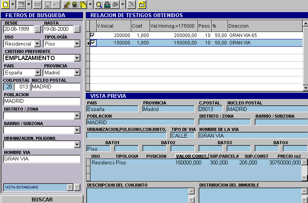308x203 pixels.
Task: Open the HASTA date picker ellipsis button
Action: [x=77, y=29]
